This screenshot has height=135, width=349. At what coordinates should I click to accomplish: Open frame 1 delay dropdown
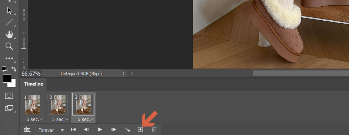34,119
